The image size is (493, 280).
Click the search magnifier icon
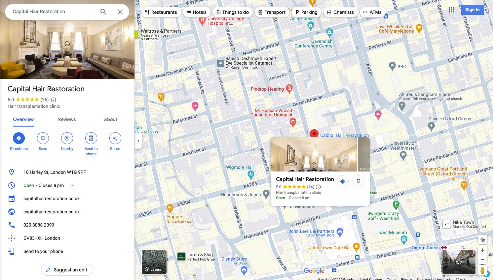pyautogui.click(x=103, y=12)
